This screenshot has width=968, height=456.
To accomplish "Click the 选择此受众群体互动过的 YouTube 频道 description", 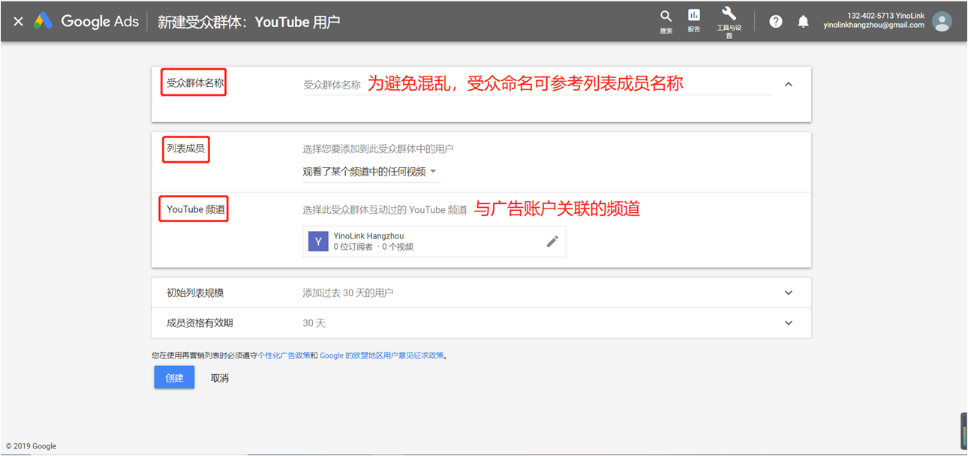I will tap(384, 209).
